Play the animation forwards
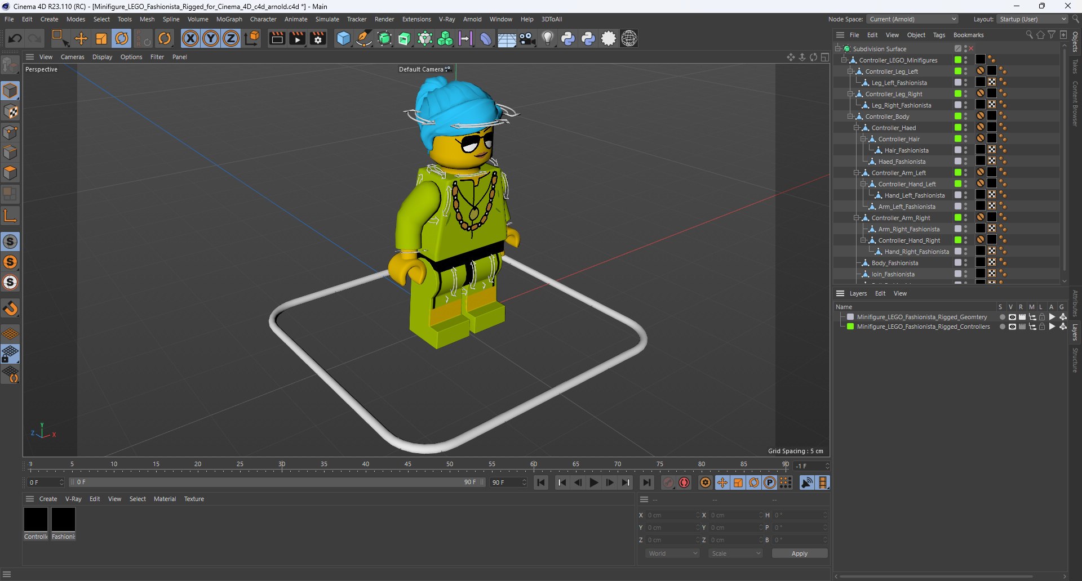 pos(593,482)
